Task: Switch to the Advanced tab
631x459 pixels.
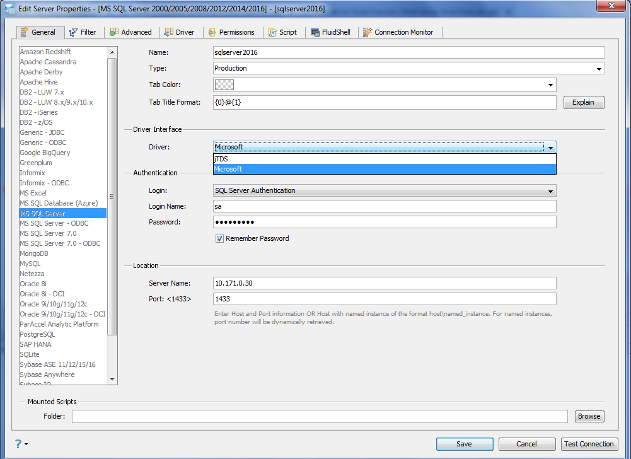Action: [132, 32]
